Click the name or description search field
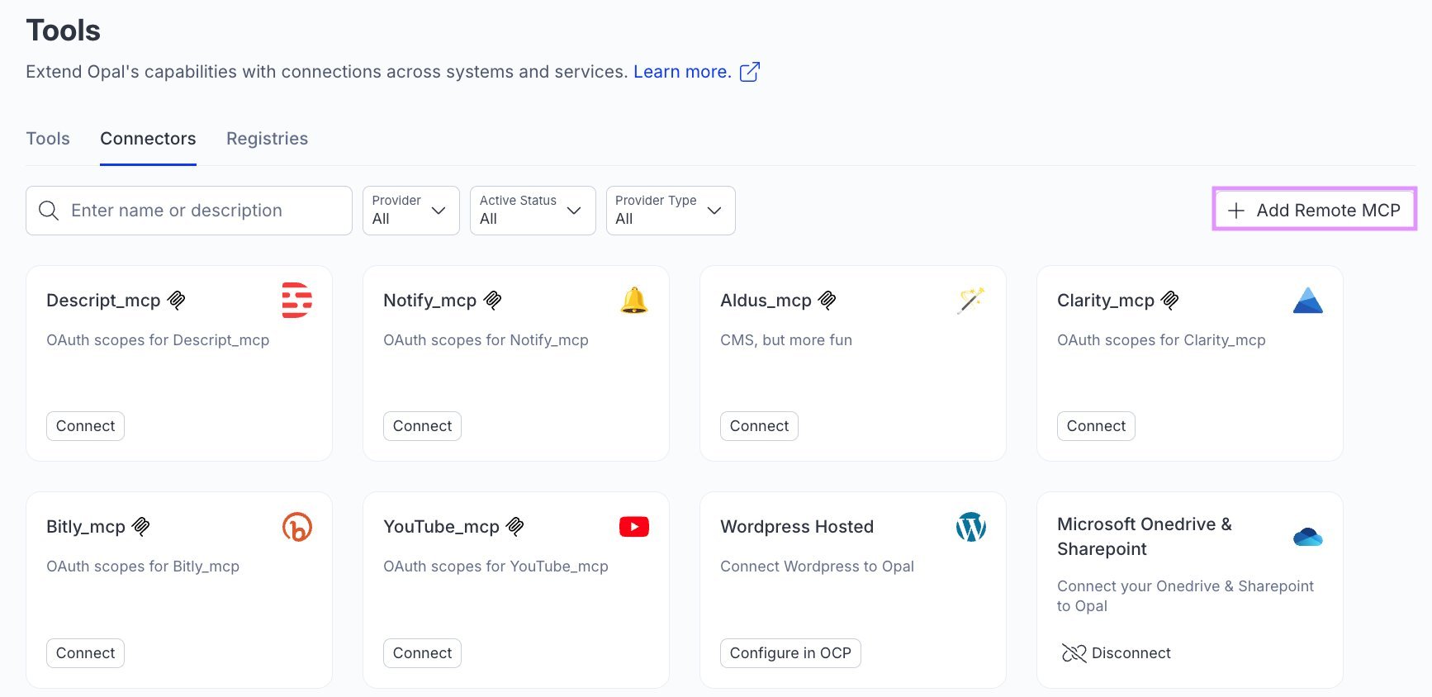The width and height of the screenshot is (1432, 697). pyautogui.click(x=198, y=211)
